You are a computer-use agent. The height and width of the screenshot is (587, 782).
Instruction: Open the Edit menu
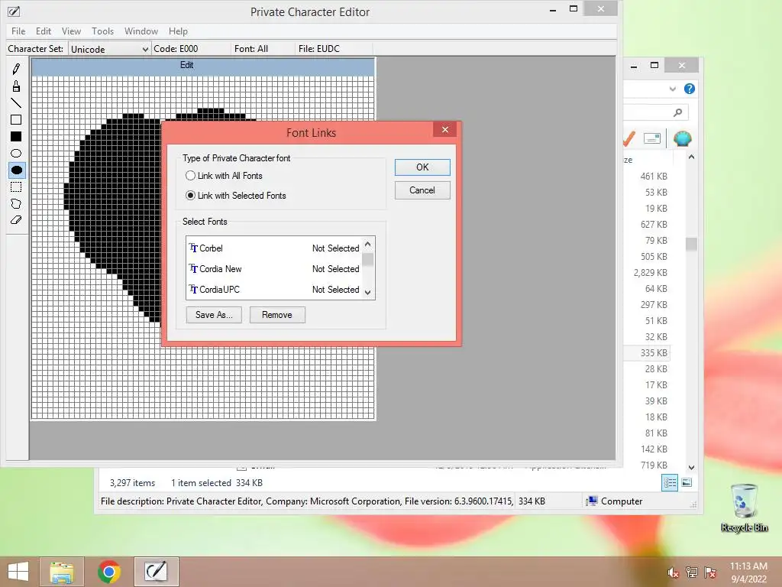click(x=44, y=31)
